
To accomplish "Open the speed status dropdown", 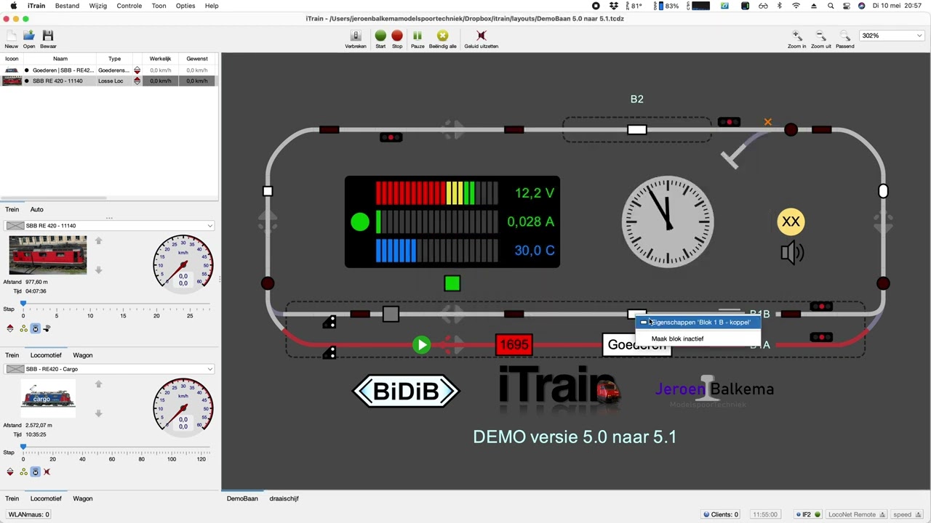I will 906,514.
